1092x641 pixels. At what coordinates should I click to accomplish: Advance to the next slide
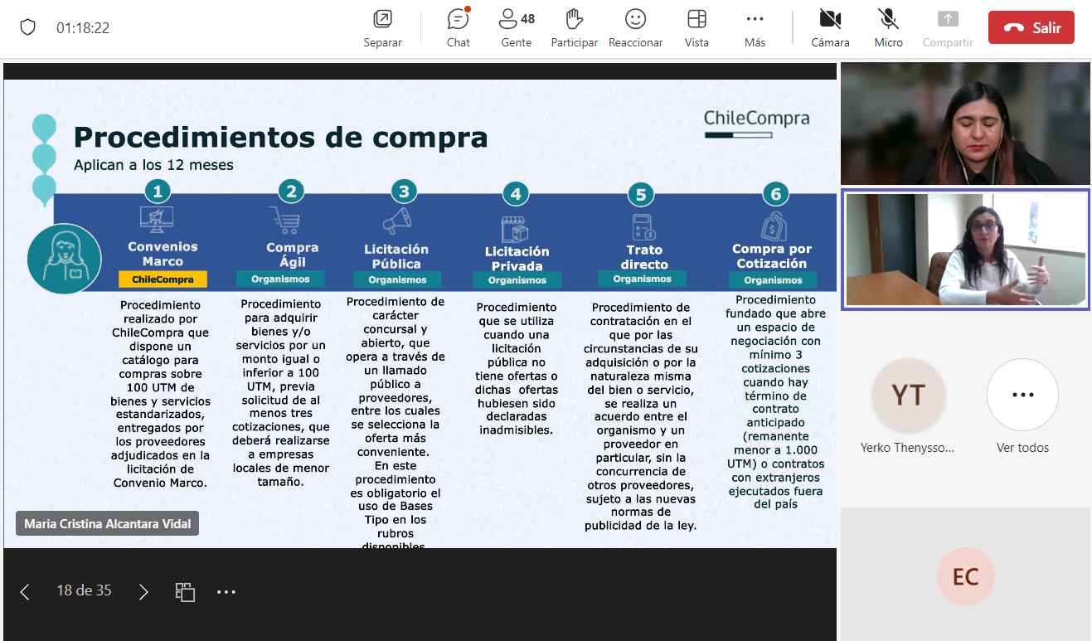point(143,591)
